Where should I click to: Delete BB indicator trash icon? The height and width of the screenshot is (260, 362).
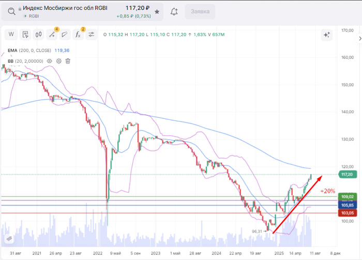pyautogui.click(x=68, y=61)
